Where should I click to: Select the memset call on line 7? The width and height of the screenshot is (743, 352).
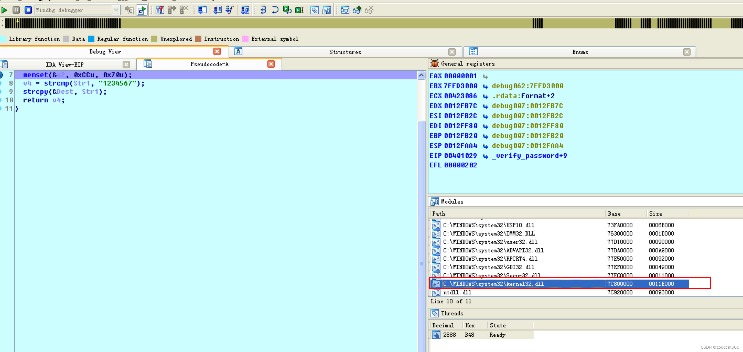pyautogui.click(x=77, y=75)
